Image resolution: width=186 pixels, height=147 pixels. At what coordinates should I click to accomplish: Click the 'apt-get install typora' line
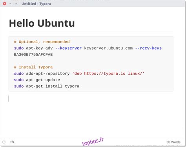(x=53, y=86)
